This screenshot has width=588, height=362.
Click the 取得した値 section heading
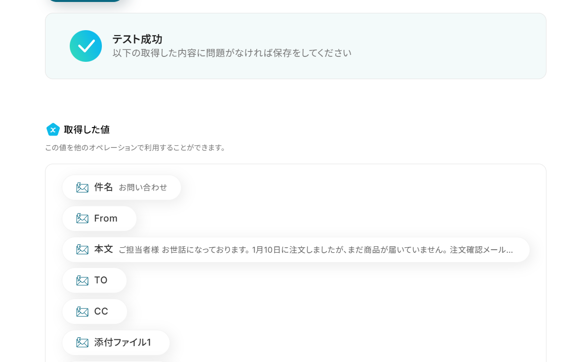87,130
